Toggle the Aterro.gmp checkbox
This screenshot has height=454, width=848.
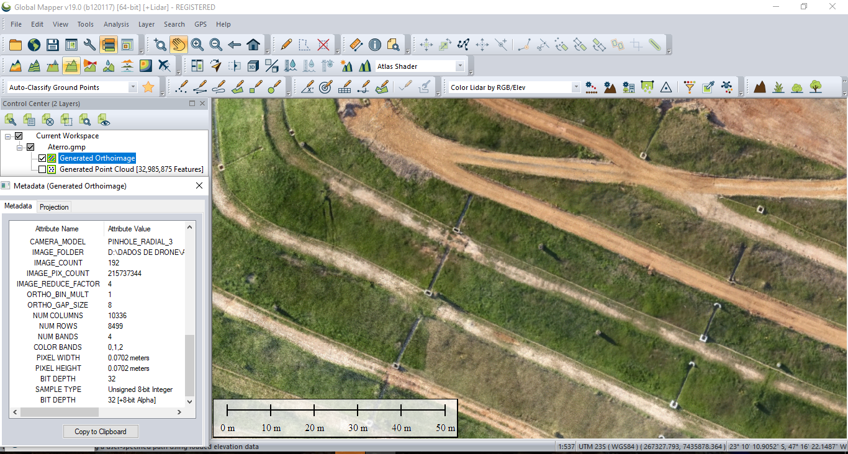pos(30,147)
